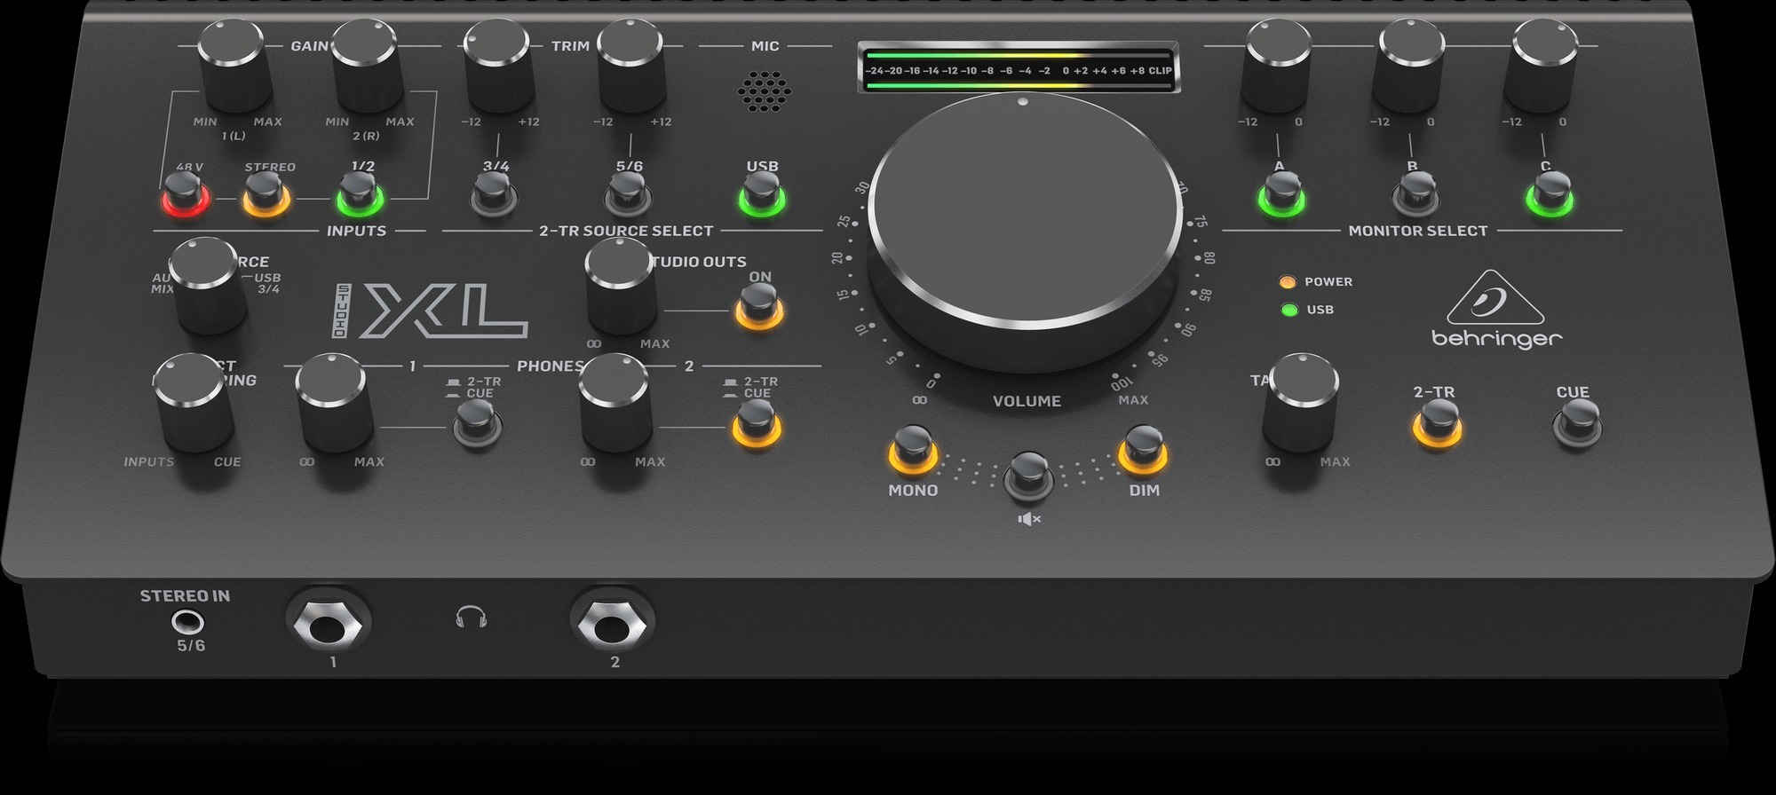Screen dimensions: 1776x795
Task: Toggle the talkback CUE button
Action: coord(1577,424)
